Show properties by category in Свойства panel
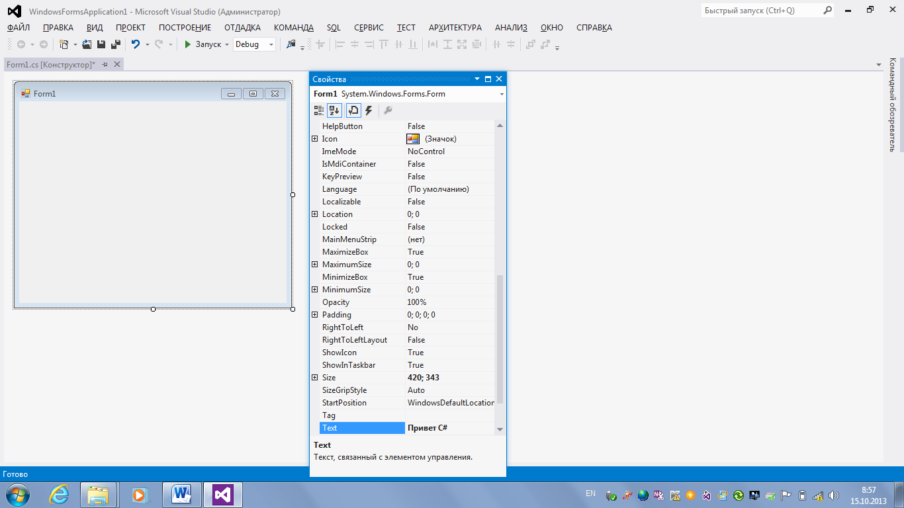 (x=319, y=110)
